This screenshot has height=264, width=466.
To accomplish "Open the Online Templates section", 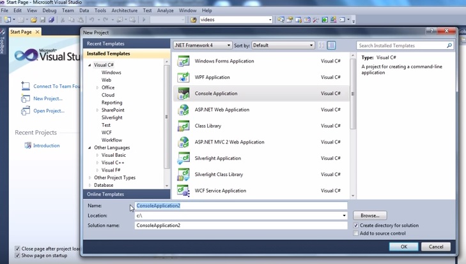I will [127, 194].
